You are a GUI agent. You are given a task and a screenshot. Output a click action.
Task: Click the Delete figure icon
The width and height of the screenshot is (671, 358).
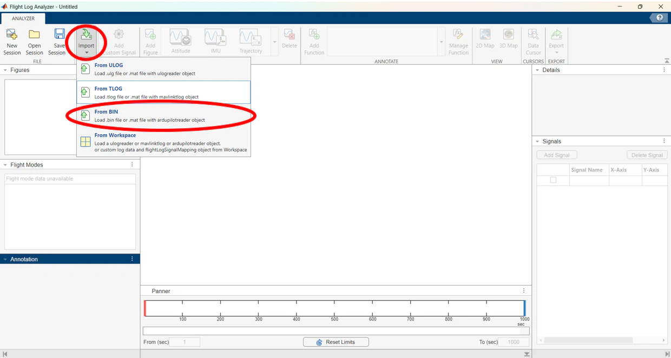pyautogui.click(x=289, y=35)
